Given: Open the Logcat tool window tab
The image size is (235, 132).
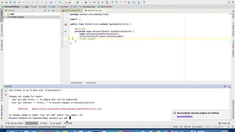Looking at the screenshot, I should point(56,123).
